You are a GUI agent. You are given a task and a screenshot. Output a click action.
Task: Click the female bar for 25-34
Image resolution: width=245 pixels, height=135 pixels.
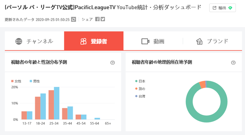pyautogui.click(x=51, y=105)
